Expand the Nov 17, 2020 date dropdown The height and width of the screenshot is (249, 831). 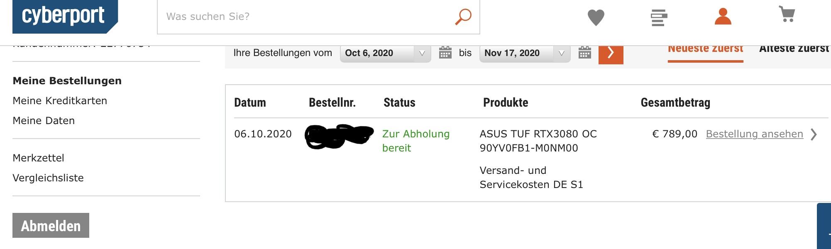pyautogui.click(x=525, y=53)
